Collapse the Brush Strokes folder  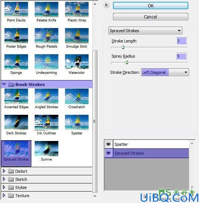point(4,84)
